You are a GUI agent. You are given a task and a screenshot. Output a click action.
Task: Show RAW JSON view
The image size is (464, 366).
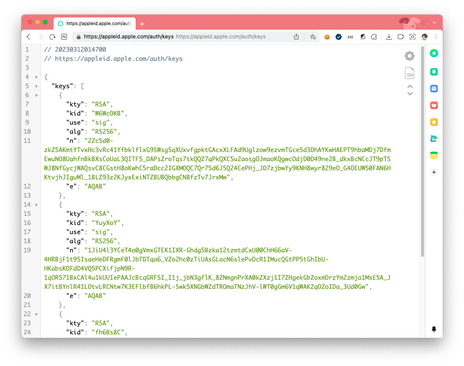[410, 73]
